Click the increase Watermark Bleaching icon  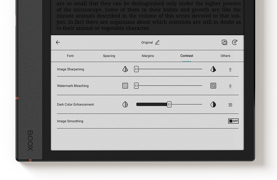click(213, 86)
